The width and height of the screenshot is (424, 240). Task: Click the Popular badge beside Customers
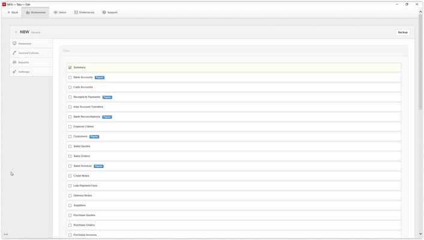[x=94, y=137]
